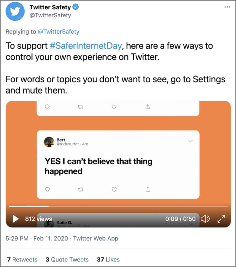This screenshot has height=267, width=236.
Task: Click the retweet icon on Bert's tweet
Action: pos(81,189)
